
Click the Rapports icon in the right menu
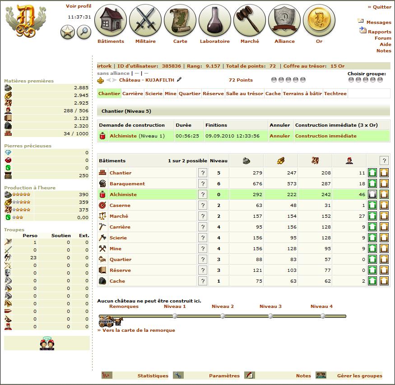(363, 31)
